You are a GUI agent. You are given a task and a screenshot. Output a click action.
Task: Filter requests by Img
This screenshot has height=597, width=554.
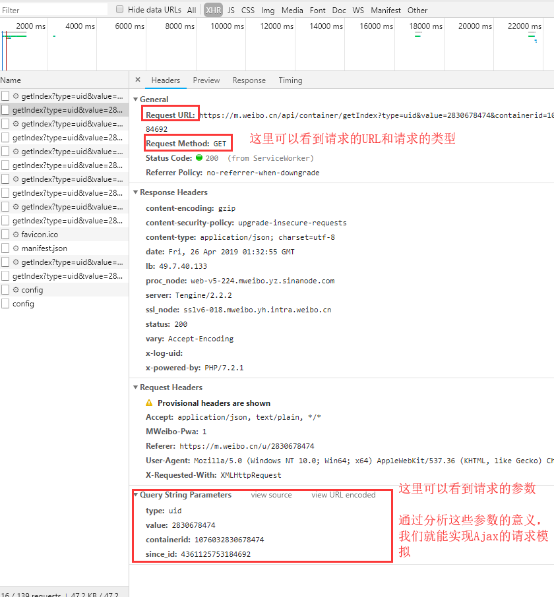[268, 11]
